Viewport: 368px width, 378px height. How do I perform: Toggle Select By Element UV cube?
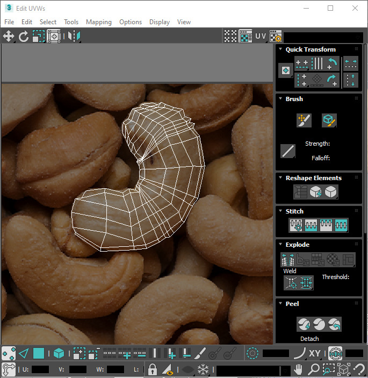point(59,354)
